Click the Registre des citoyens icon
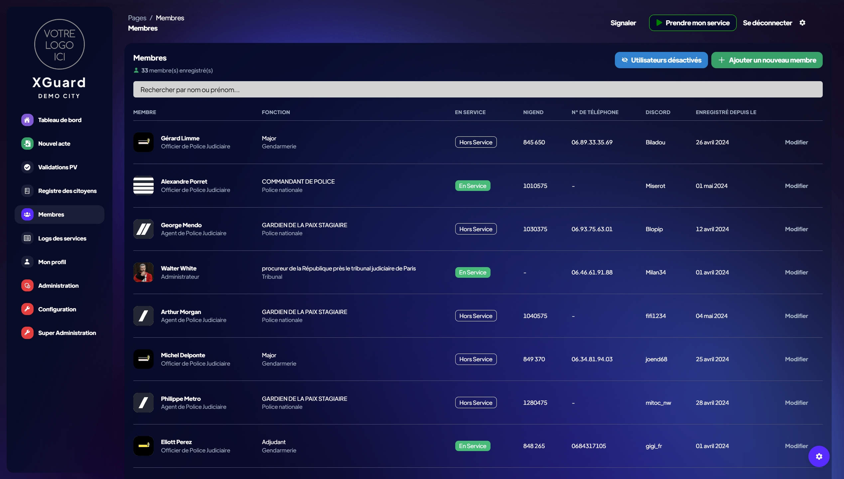The height and width of the screenshot is (479, 844). click(27, 191)
